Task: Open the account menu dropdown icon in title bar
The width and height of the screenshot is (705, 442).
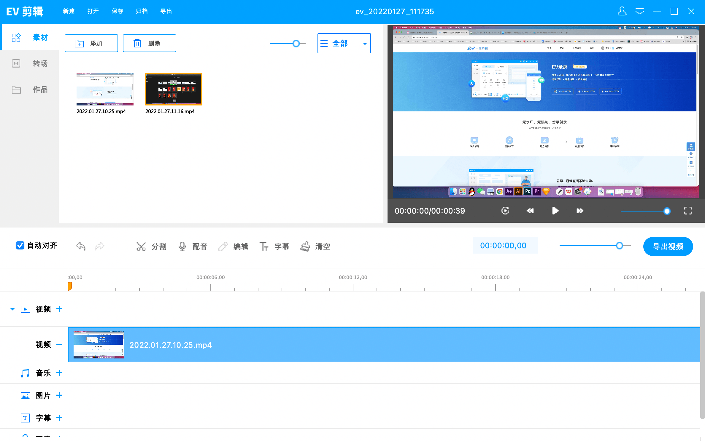Action: (639, 12)
